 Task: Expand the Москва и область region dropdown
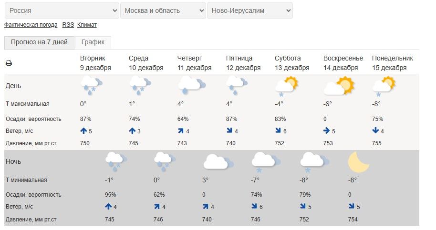tap(163, 10)
